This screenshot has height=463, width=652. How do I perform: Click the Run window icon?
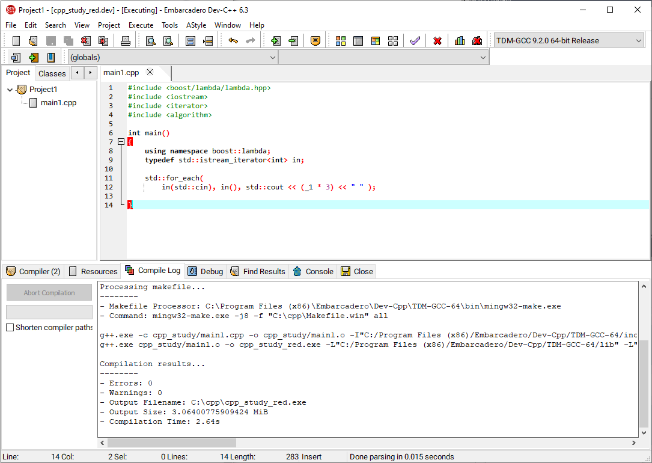click(x=358, y=41)
